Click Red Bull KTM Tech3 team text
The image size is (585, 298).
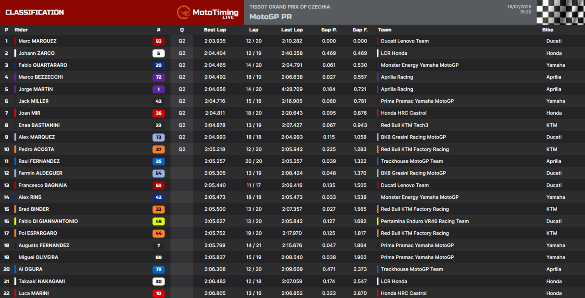[404, 125]
